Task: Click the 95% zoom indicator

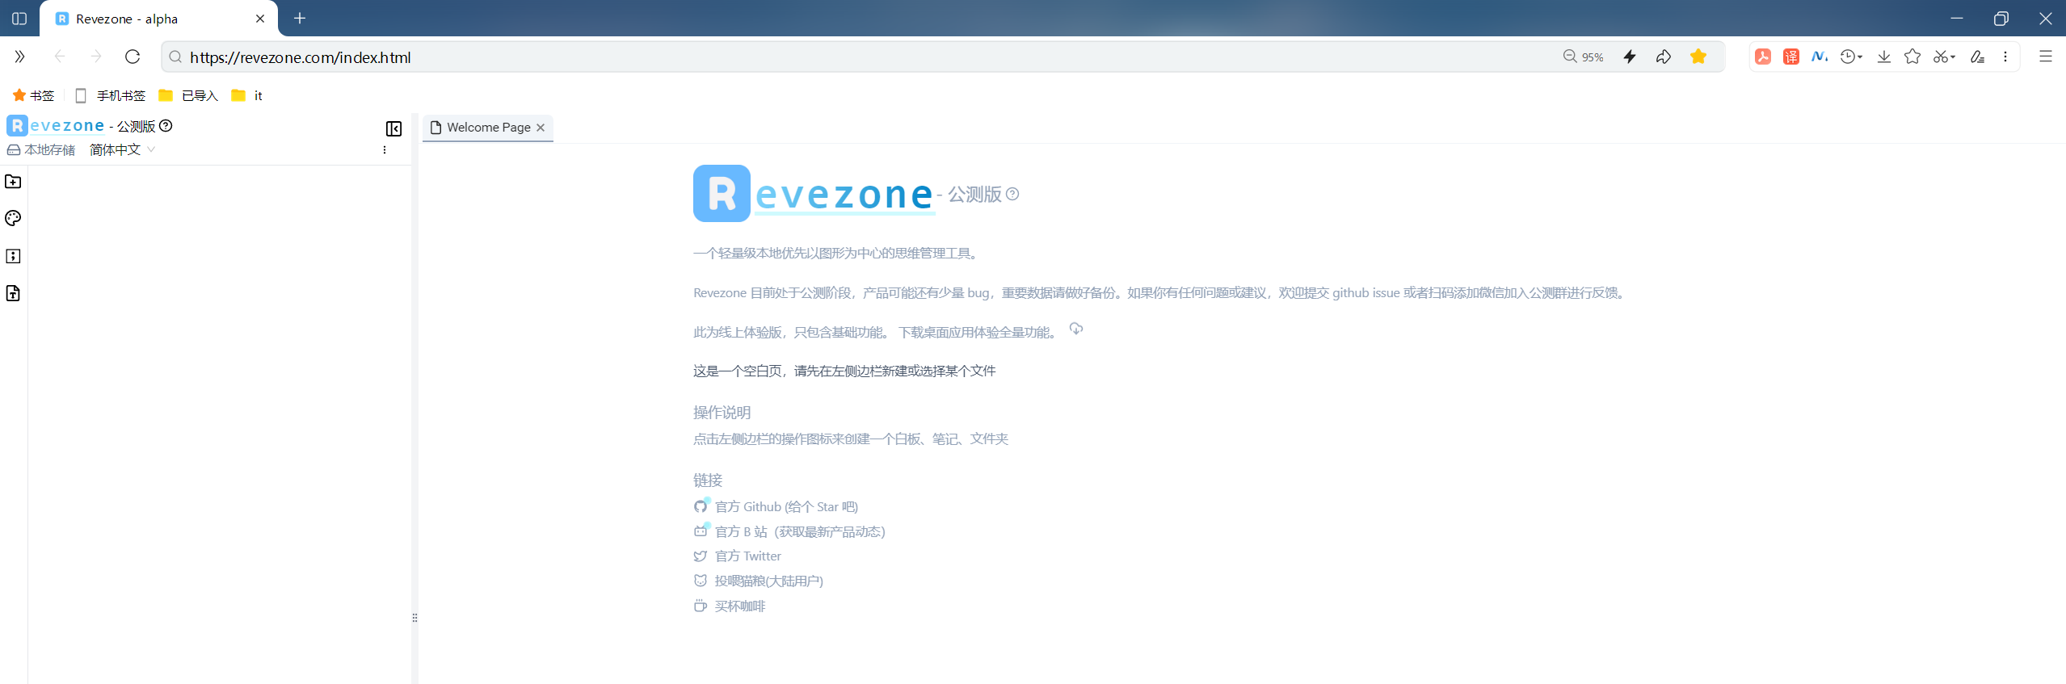Action: [x=1583, y=57]
